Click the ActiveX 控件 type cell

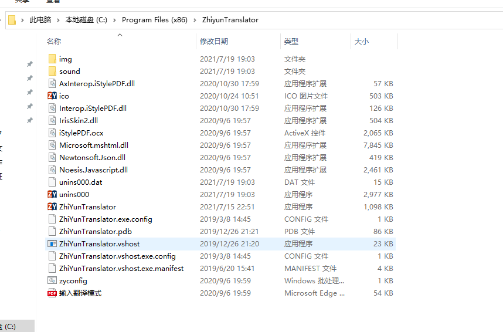(305, 133)
